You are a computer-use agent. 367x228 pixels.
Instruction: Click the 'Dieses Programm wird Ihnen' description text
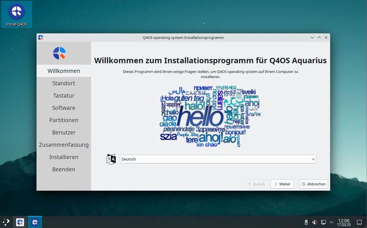[x=211, y=74]
